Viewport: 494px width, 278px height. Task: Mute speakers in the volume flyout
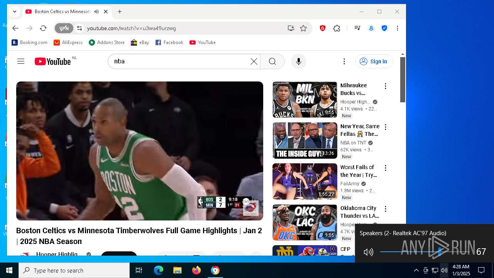point(369,252)
